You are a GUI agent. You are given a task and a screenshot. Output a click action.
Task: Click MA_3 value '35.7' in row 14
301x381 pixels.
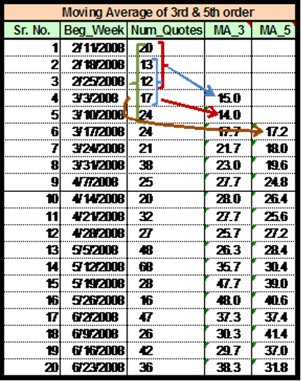(229, 267)
